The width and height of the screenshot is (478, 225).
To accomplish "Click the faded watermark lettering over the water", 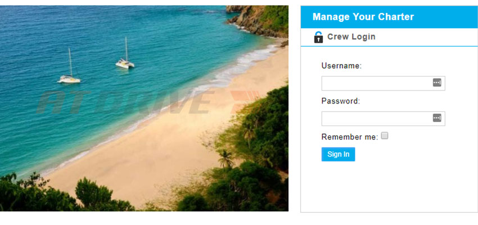I will [x=125, y=102].
